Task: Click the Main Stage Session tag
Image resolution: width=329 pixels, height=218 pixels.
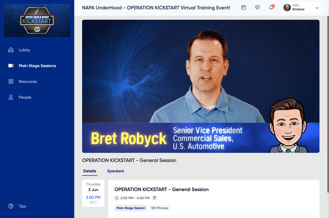Action: [x=131, y=208]
